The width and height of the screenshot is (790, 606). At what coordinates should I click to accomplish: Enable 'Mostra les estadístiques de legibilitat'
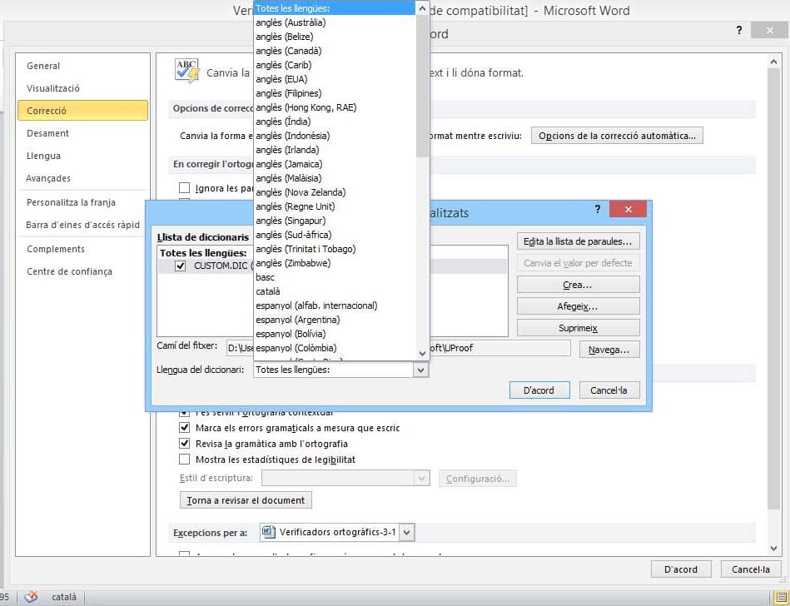(185, 459)
